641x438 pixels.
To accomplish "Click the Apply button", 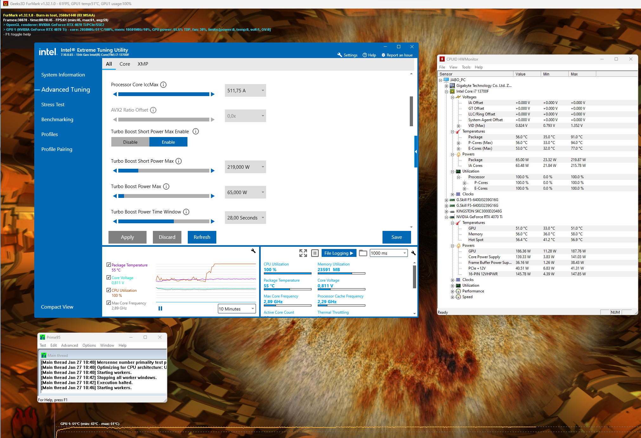I will pyautogui.click(x=127, y=237).
